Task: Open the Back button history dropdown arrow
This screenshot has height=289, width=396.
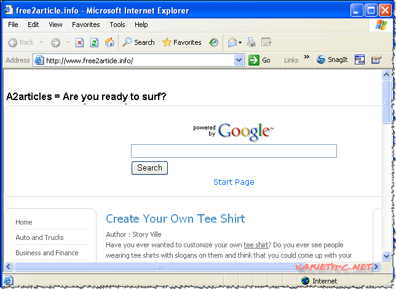Action: tap(41, 42)
